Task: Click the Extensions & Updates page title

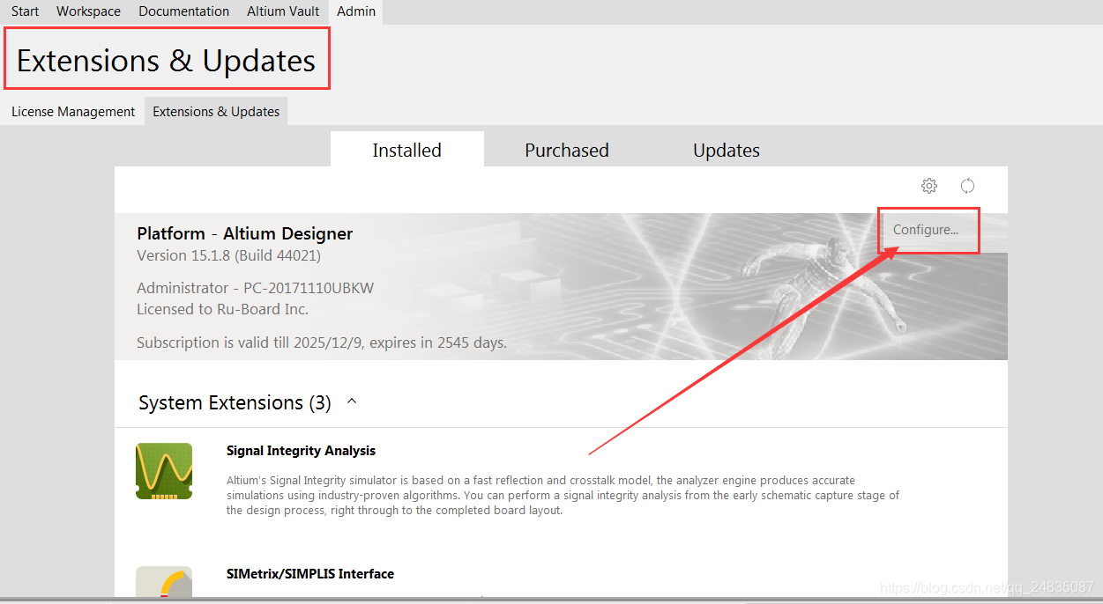Action: pos(166,60)
